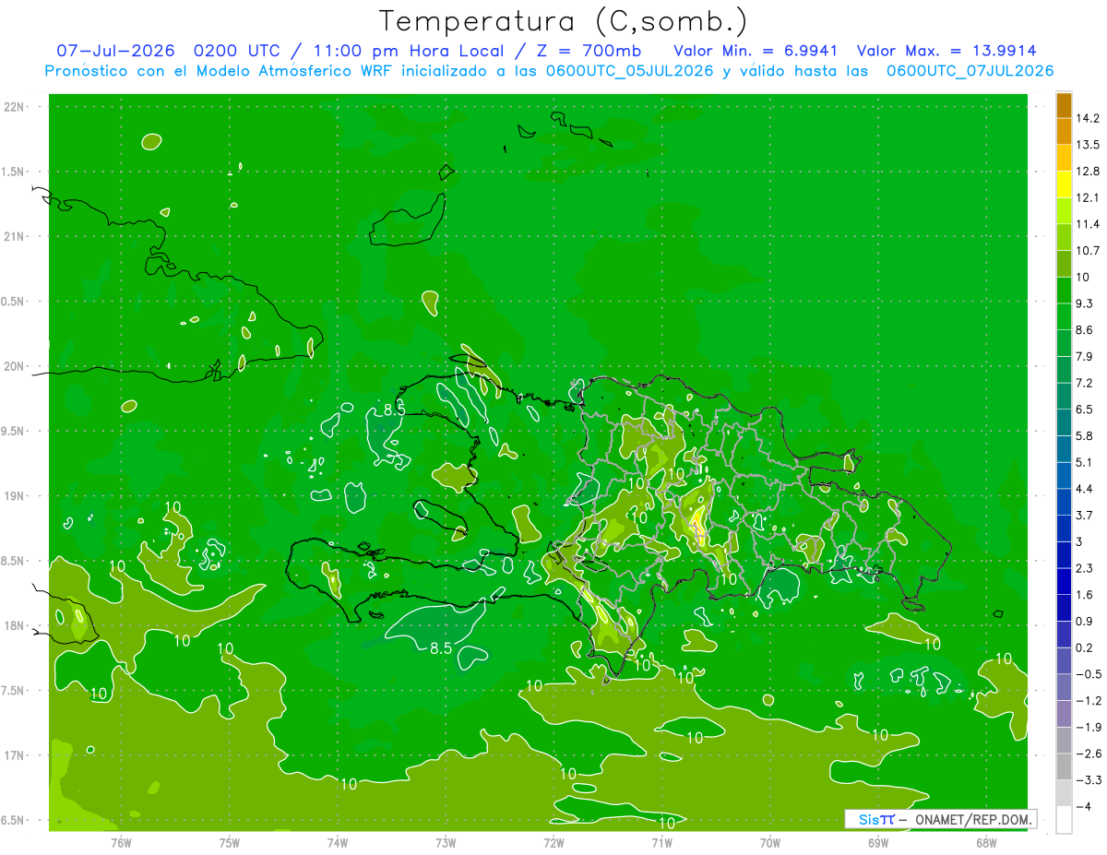Click the "5.1" colorbar value
Viewport: 1107px width, 855px height.
(x=1085, y=462)
